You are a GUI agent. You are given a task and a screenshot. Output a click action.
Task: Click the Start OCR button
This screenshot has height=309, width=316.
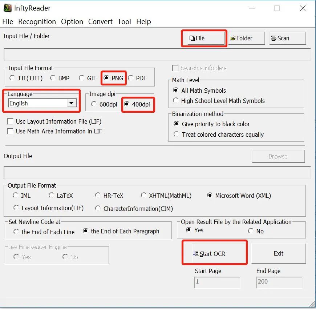tap(219, 253)
